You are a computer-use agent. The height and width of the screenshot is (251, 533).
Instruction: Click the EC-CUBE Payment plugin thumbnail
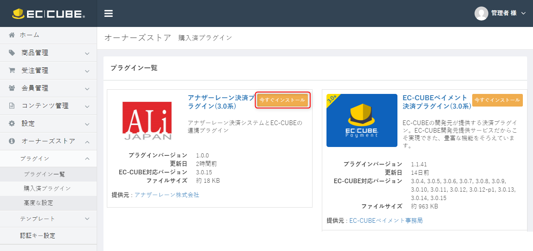click(x=362, y=120)
